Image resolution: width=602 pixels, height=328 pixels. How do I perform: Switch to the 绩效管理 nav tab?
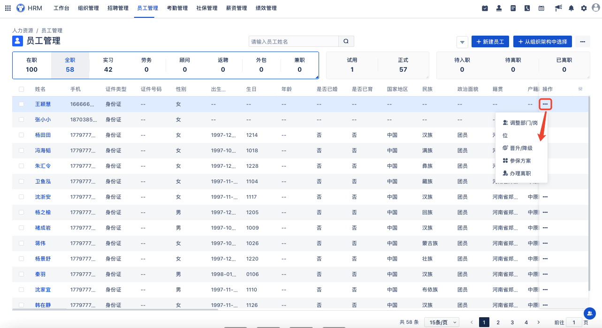tap(266, 8)
